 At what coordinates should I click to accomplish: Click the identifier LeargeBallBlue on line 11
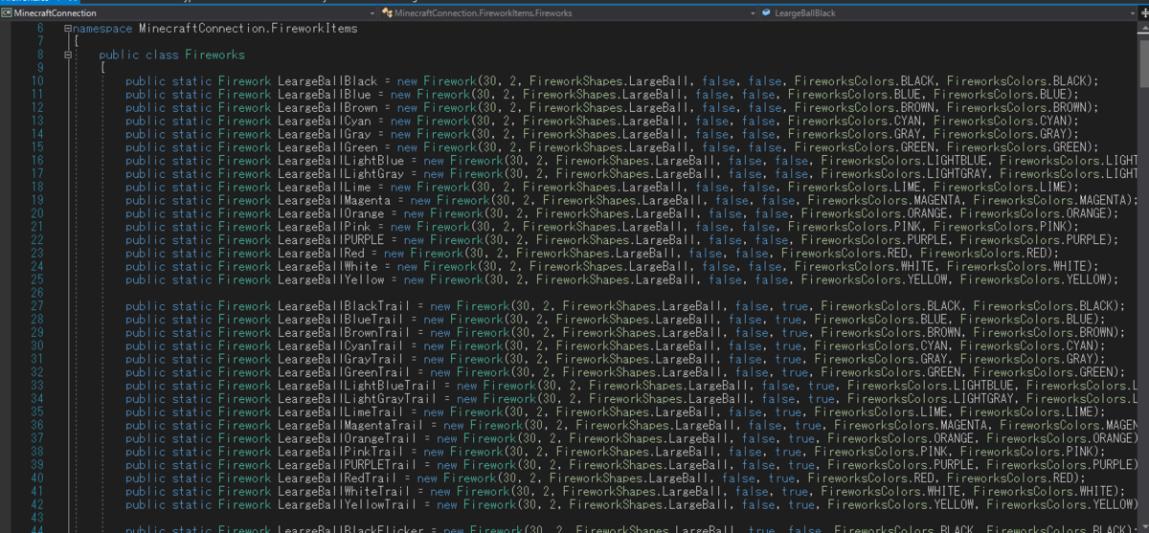click(324, 95)
